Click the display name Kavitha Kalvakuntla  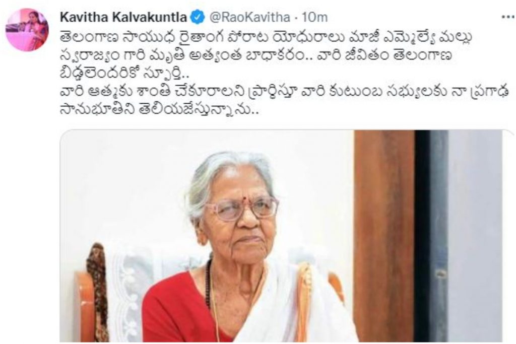(x=123, y=17)
